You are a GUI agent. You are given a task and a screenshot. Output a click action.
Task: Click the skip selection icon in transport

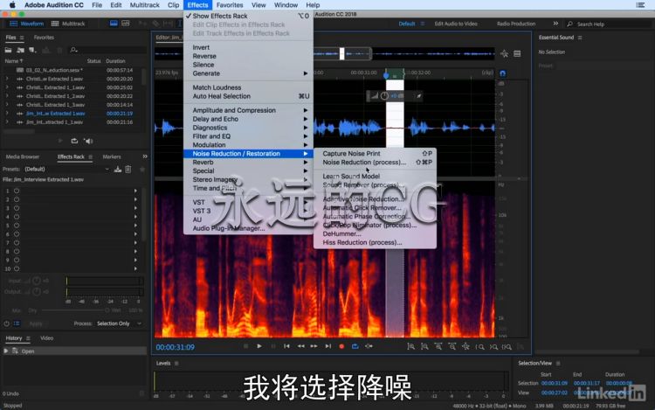(369, 346)
